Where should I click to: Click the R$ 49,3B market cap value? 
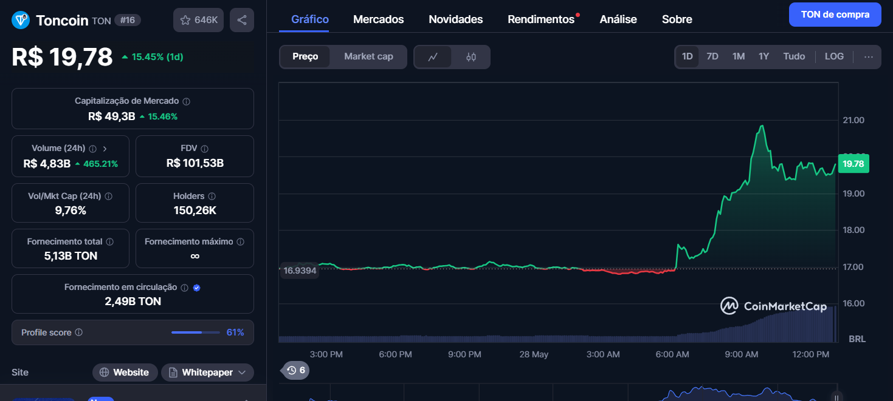pos(112,116)
